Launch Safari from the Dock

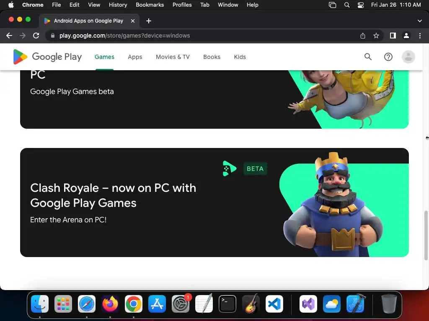pos(87,304)
